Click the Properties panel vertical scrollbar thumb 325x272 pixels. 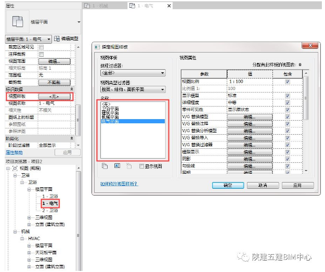tap(78, 120)
